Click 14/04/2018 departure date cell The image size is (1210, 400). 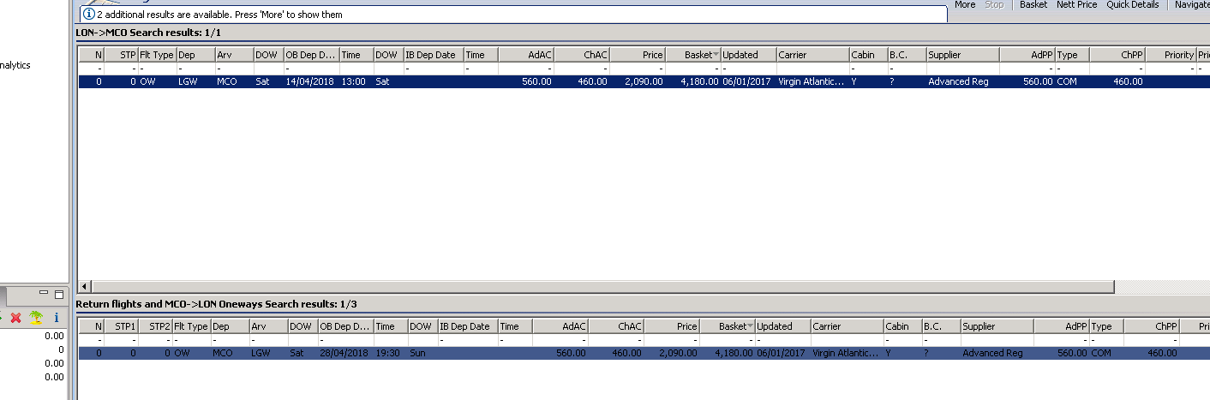coord(310,82)
